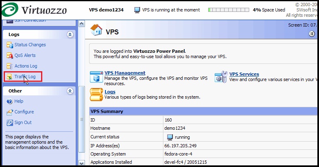319x167 pixels.
Task: Click the Logs scroll icon
Action: click(96, 95)
